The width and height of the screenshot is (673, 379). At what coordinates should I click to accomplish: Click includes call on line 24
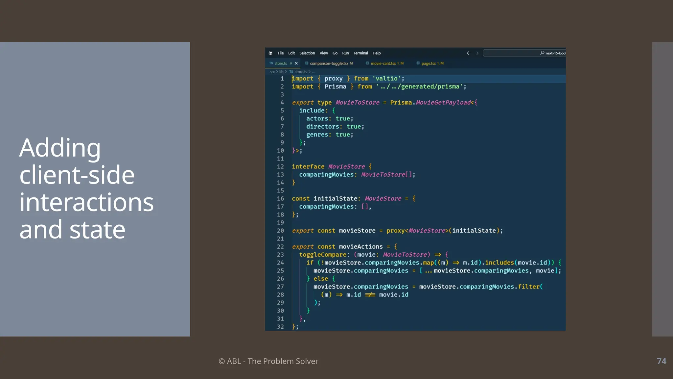click(x=499, y=263)
